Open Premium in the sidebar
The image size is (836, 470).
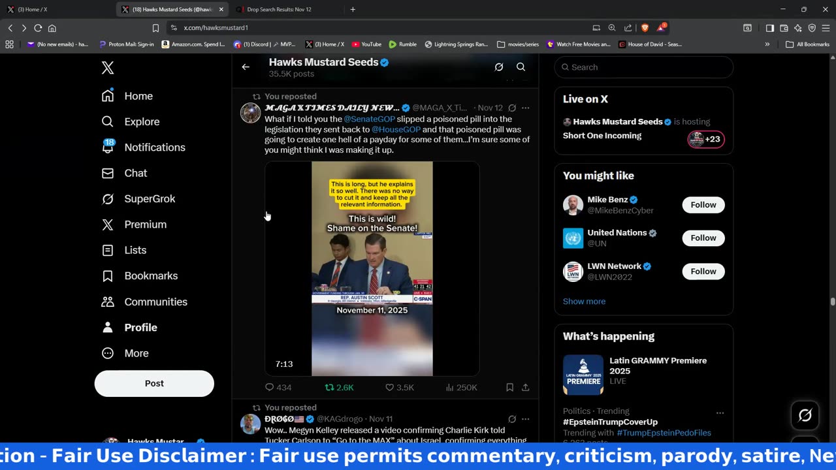coord(134,225)
